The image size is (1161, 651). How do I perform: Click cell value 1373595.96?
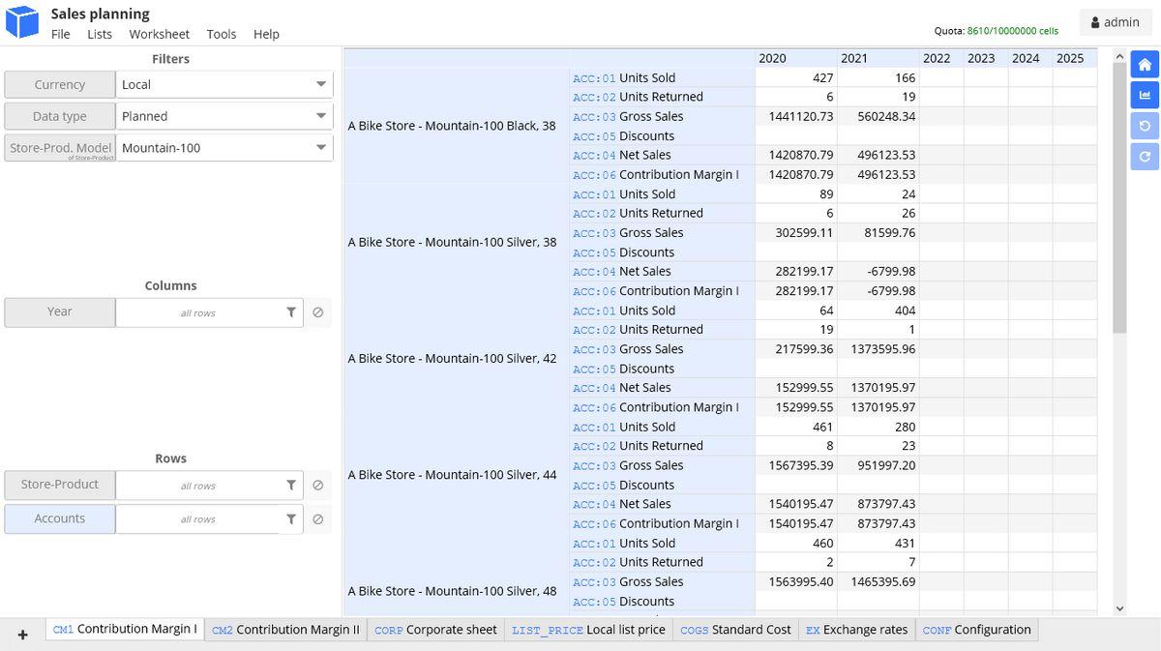(x=878, y=349)
